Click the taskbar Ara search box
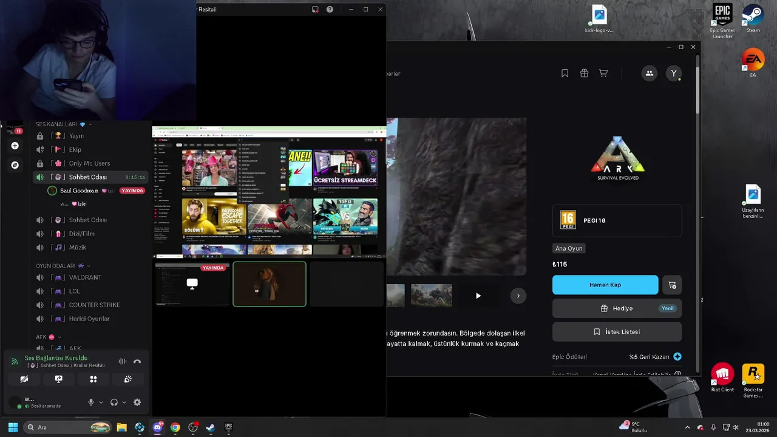Viewport: 777px width, 437px height. coord(67,427)
